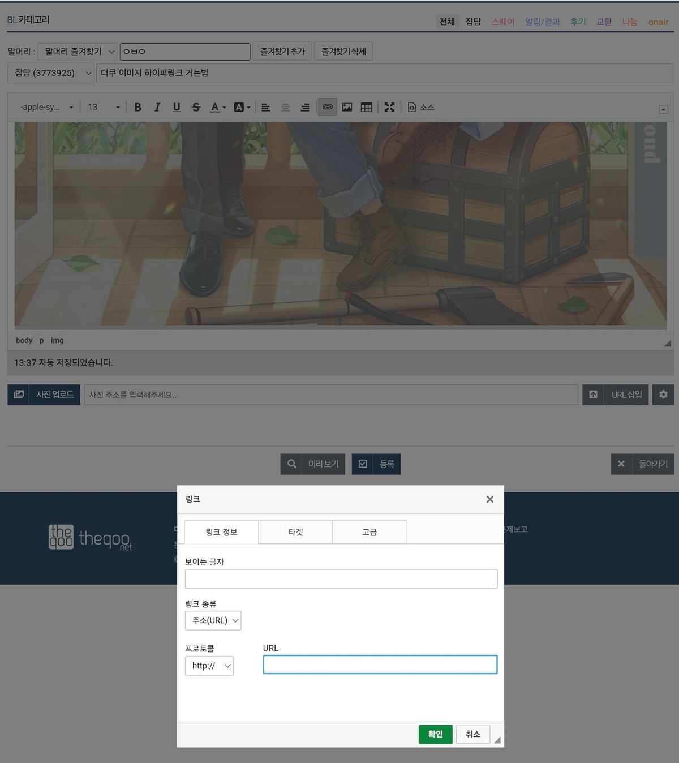The height and width of the screenshot is (763, 679).
Task: Insert a table via toolbar icon
Action: click(366, 107)
